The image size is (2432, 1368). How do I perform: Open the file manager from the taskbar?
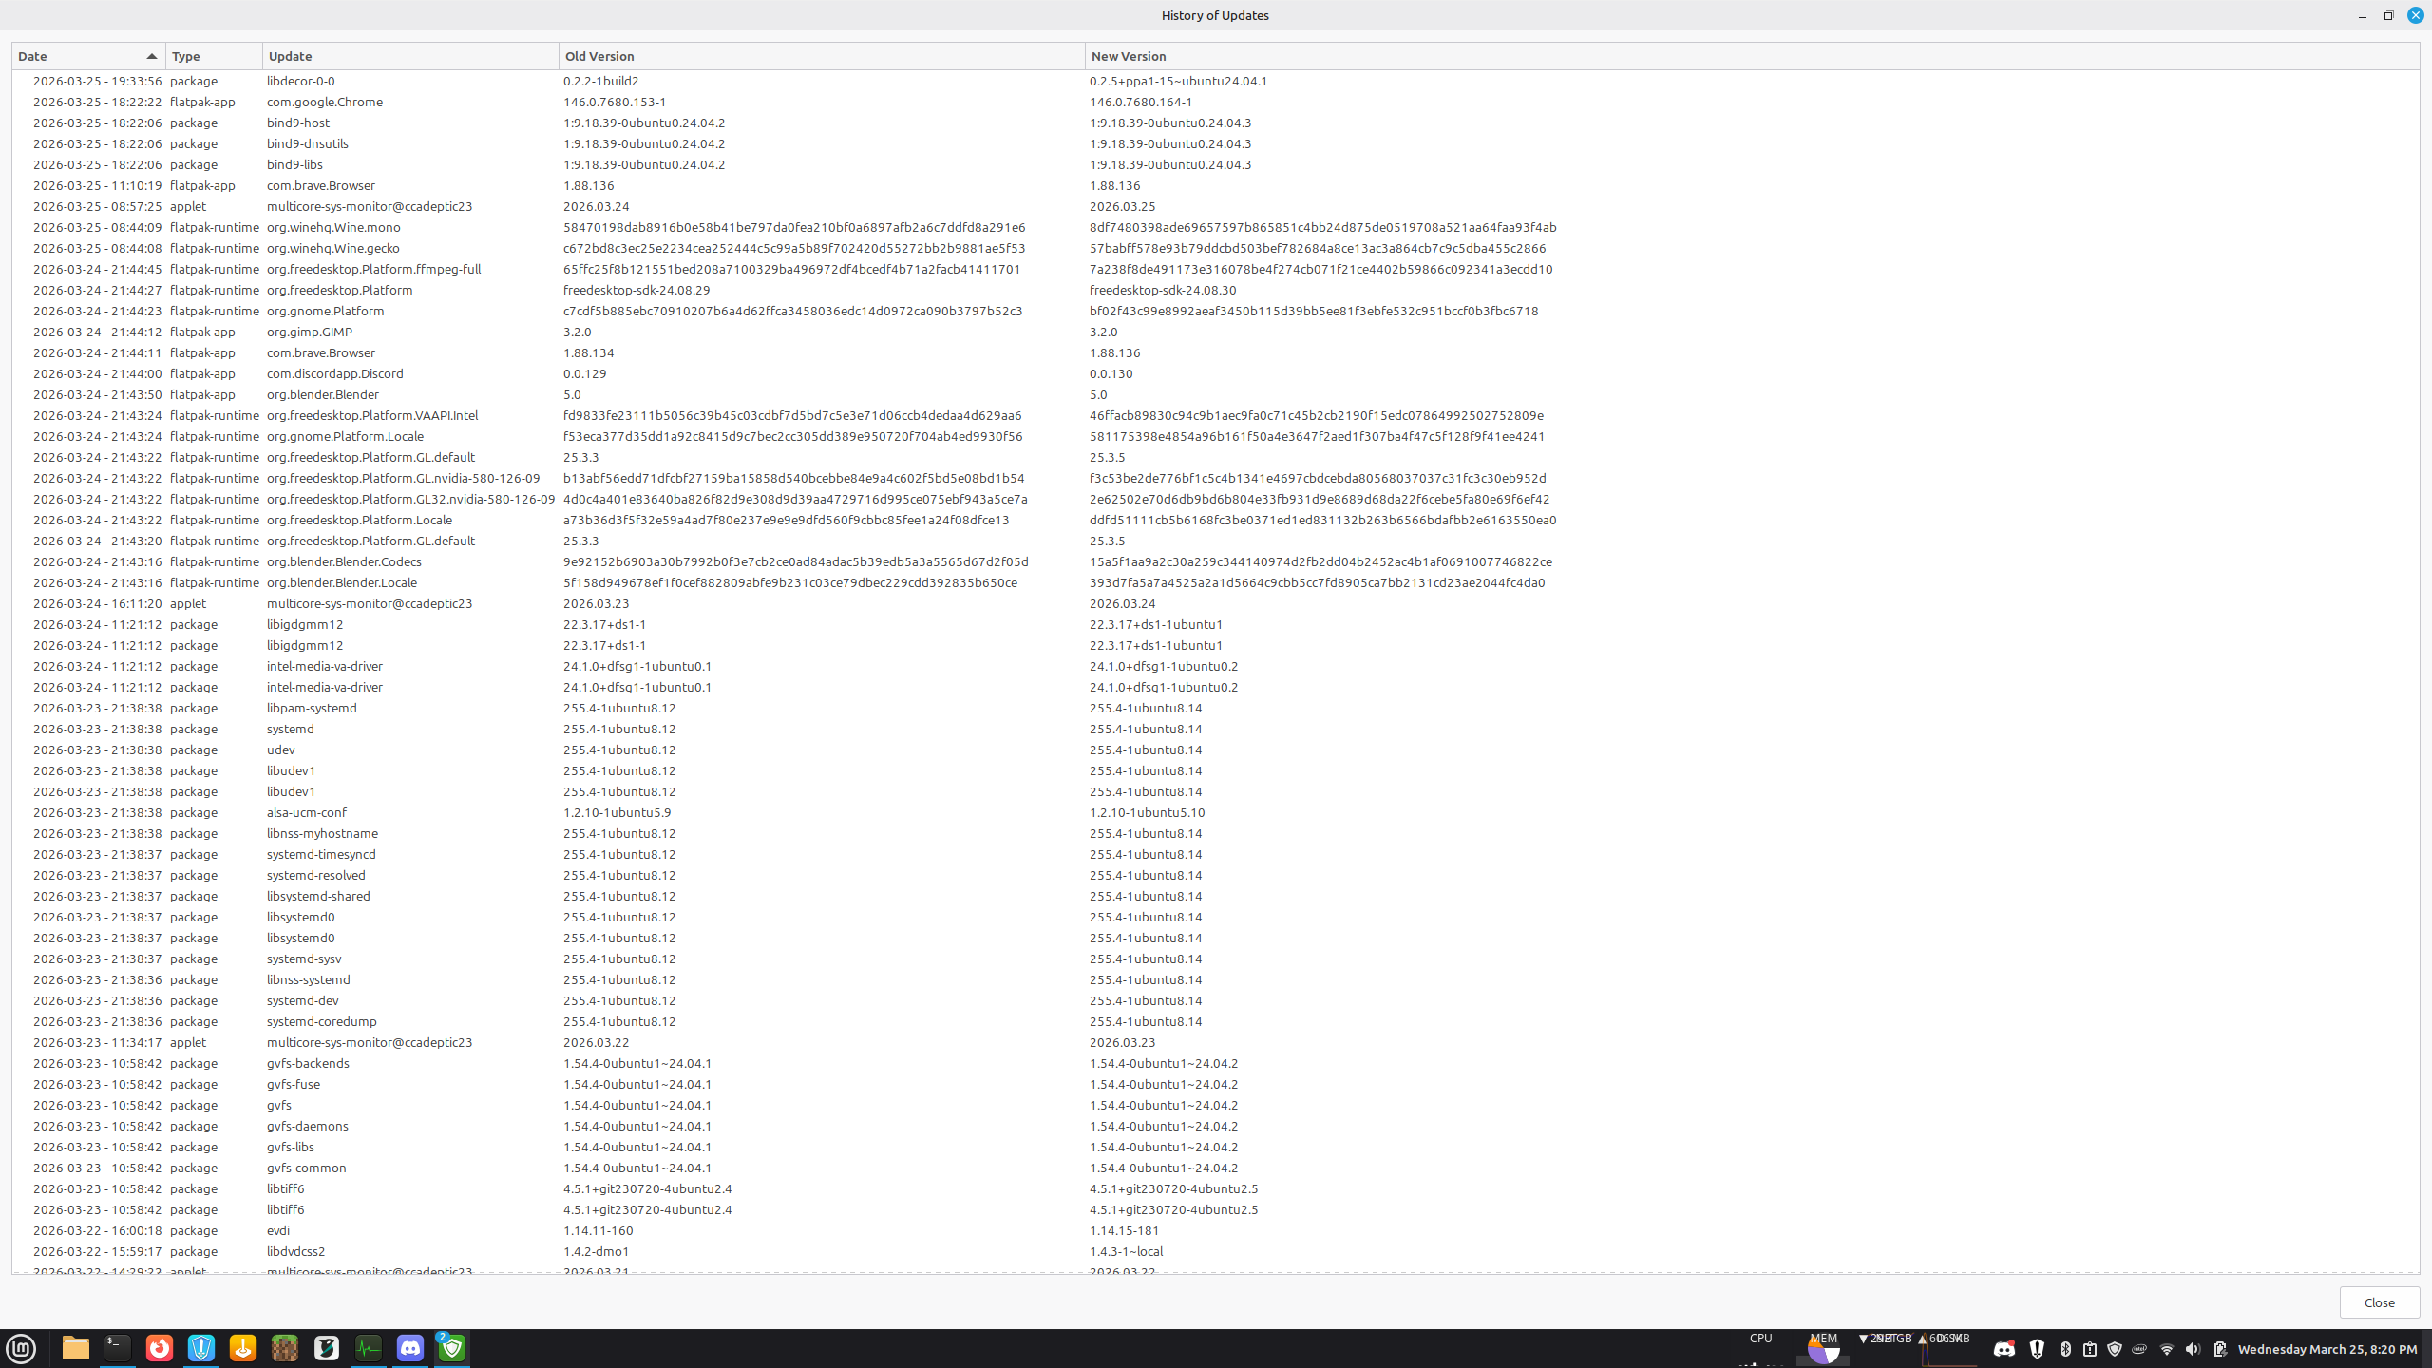[x=75, y=1348]
